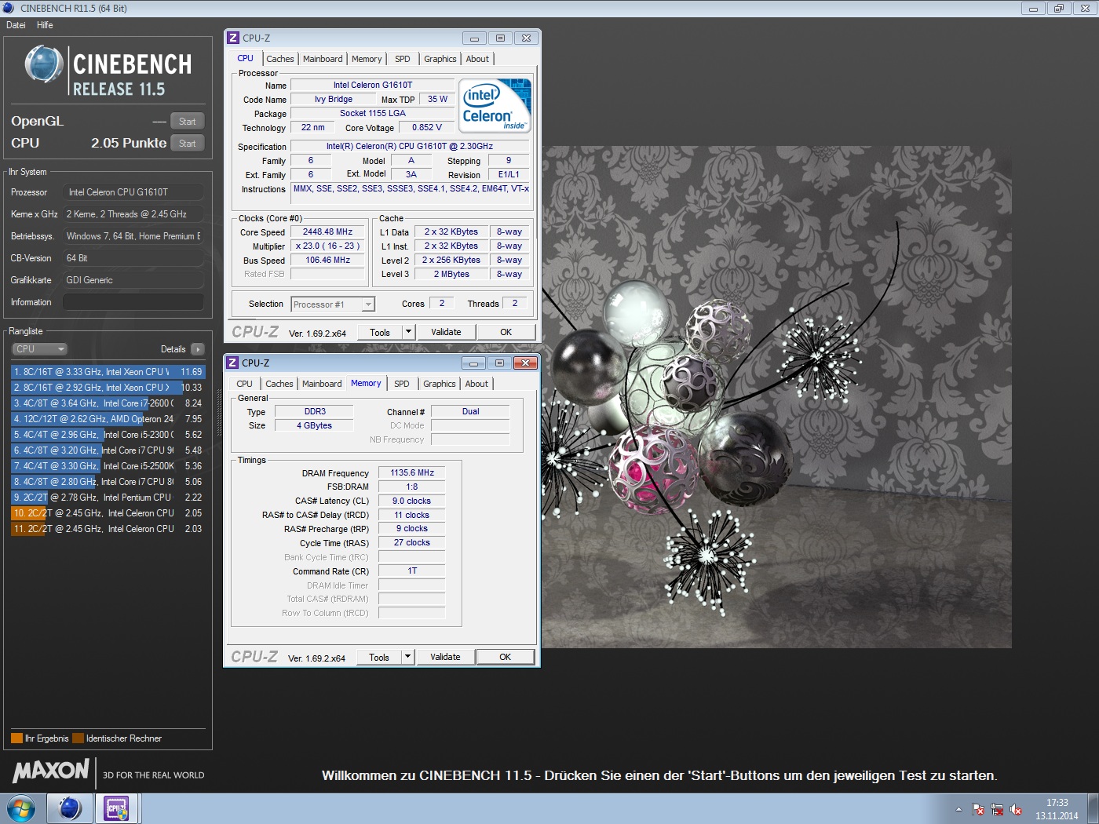Viewport: 1099px width, 824px height.
Task: Select ranking row 9 Intel Pentium CPU
Action: coord(108,498)
